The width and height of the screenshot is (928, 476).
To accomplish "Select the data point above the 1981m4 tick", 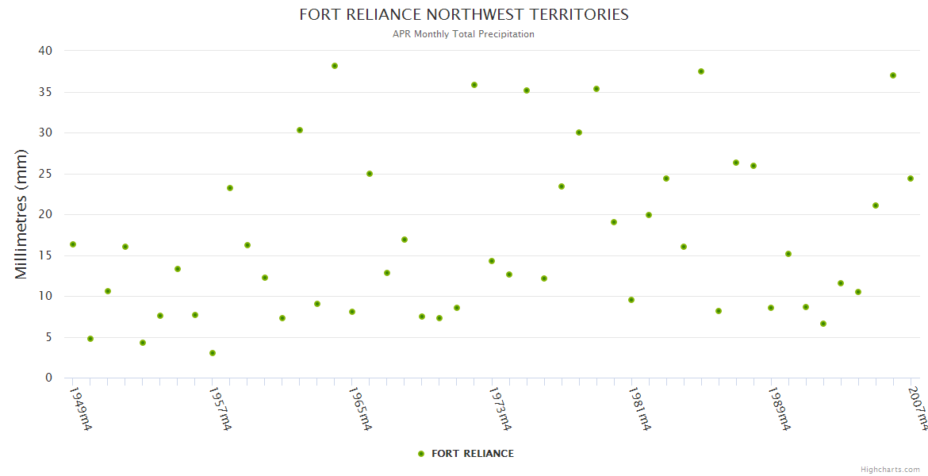I will [x=631, y=300].
